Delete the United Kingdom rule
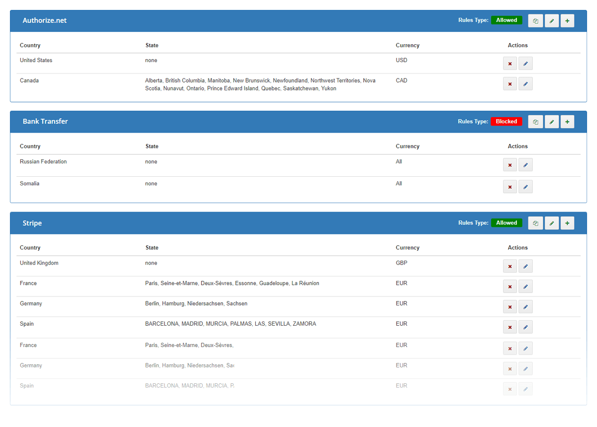 (510, 266)
